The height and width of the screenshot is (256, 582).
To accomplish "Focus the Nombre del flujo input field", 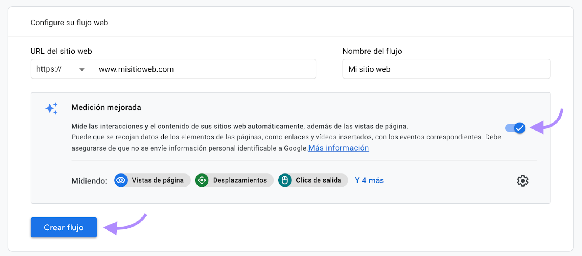I will (x=446, y=69).
